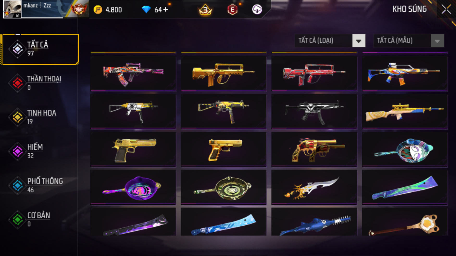
Task: Expand the Tất Cả (Loại) dropdown arrow
Action: (x=359, y=41)
